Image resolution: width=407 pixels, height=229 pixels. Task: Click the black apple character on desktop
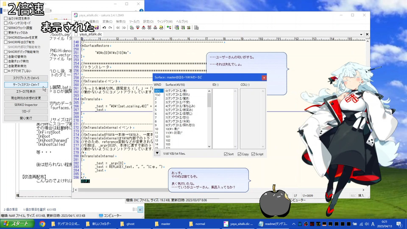(275, 201)
